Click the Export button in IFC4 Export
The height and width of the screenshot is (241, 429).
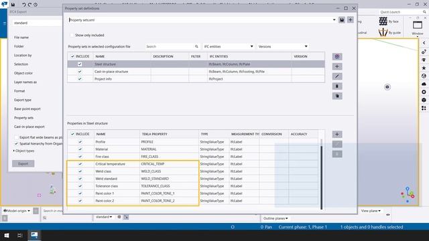coord(23,163)
